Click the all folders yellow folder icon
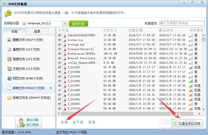Screen dimensions: 208x135 [9, 98]
